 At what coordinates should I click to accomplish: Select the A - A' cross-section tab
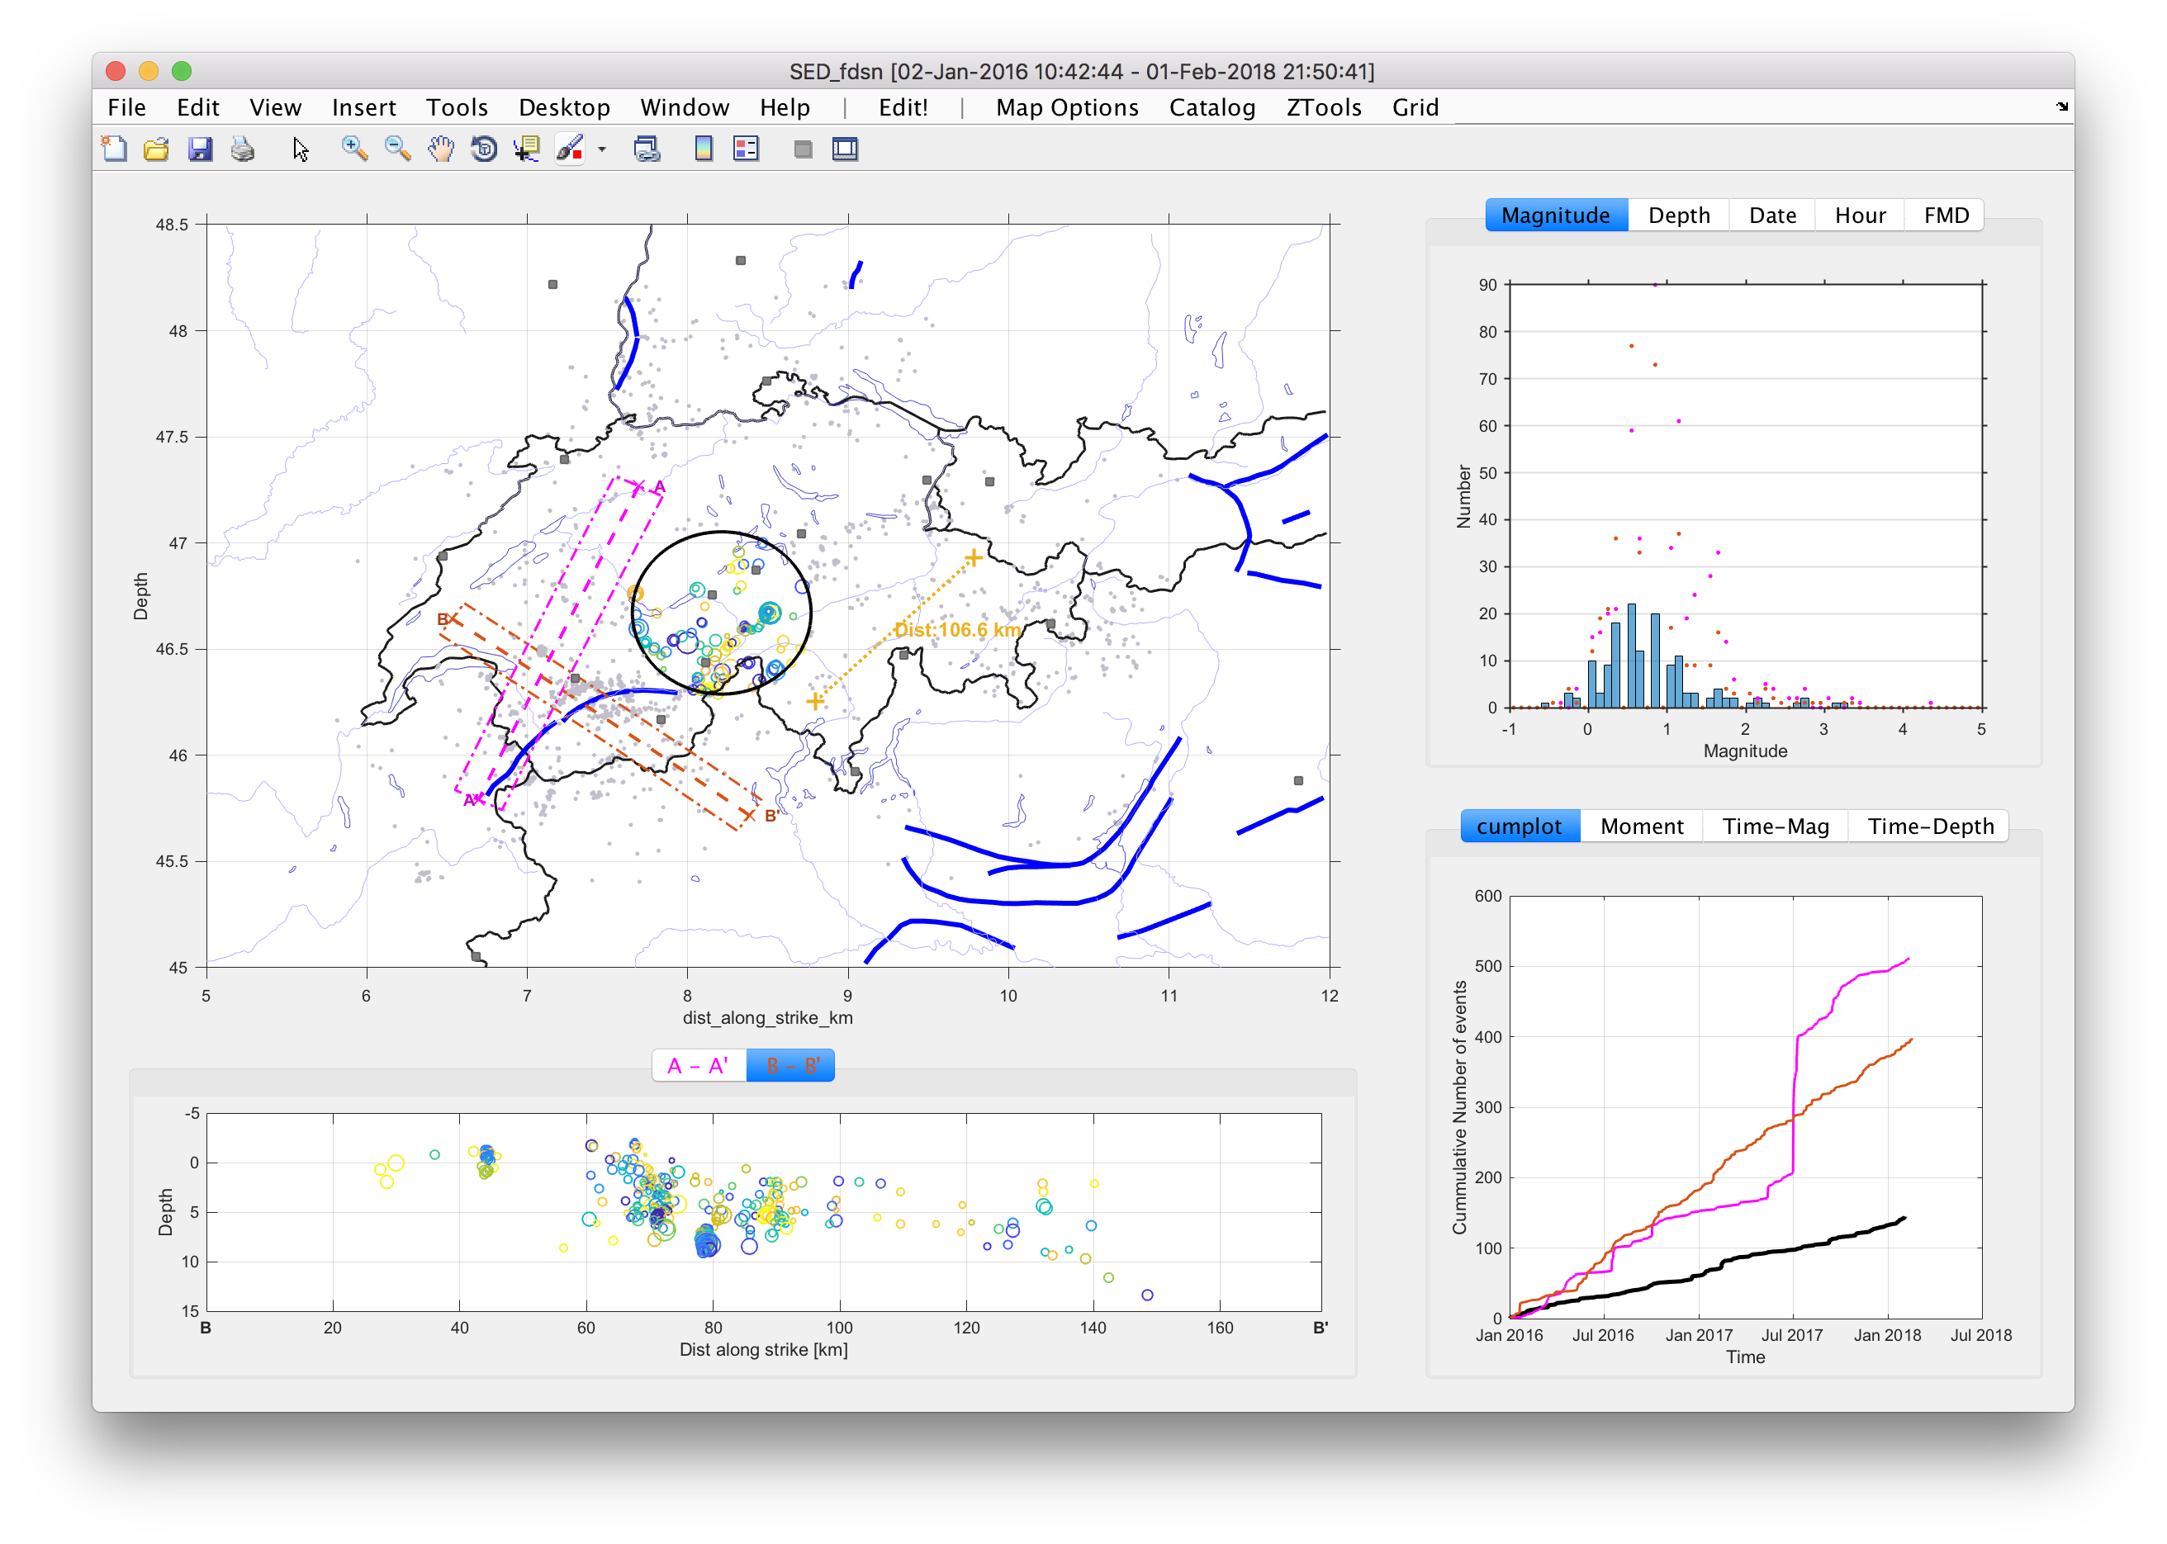[698, 1066]
